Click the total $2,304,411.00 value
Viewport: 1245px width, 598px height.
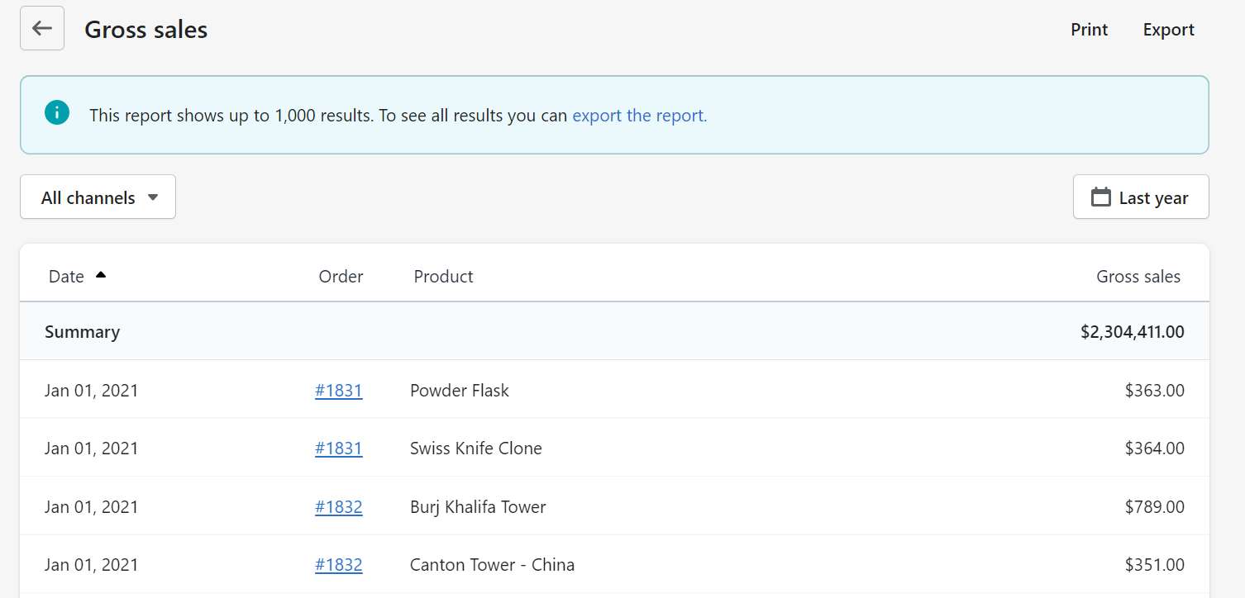(1132, 332)
